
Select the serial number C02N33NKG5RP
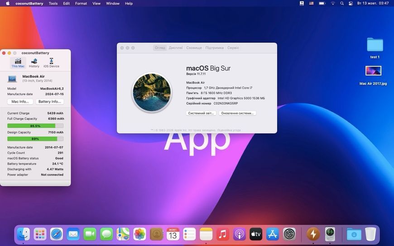226,104
